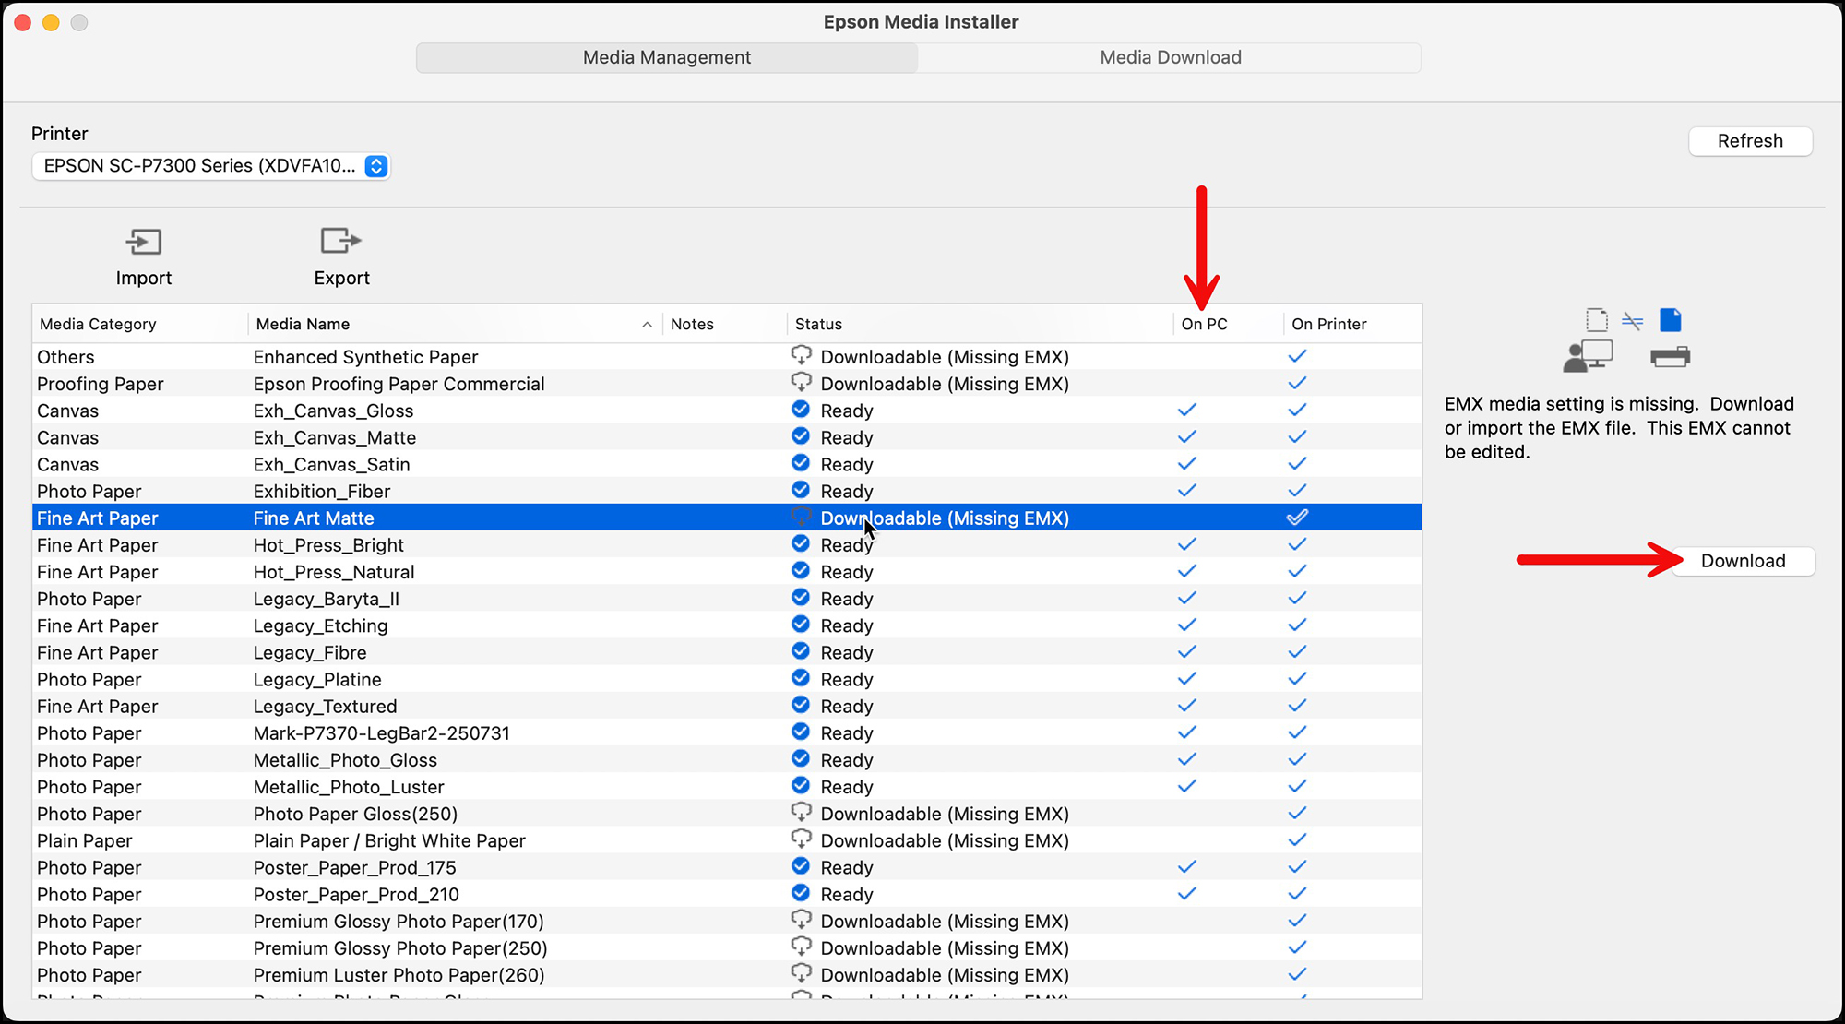The height and width of the screenshot is (1024, 1845).
Task: Select the Enhanced Synthetic Paper media name
Action: coord(365,357)
